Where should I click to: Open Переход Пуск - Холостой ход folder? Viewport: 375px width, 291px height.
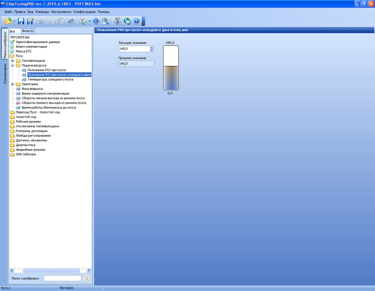point(38,112)
